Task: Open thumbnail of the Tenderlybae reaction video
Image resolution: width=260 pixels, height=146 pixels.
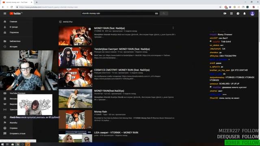Action: click(75, 57)
